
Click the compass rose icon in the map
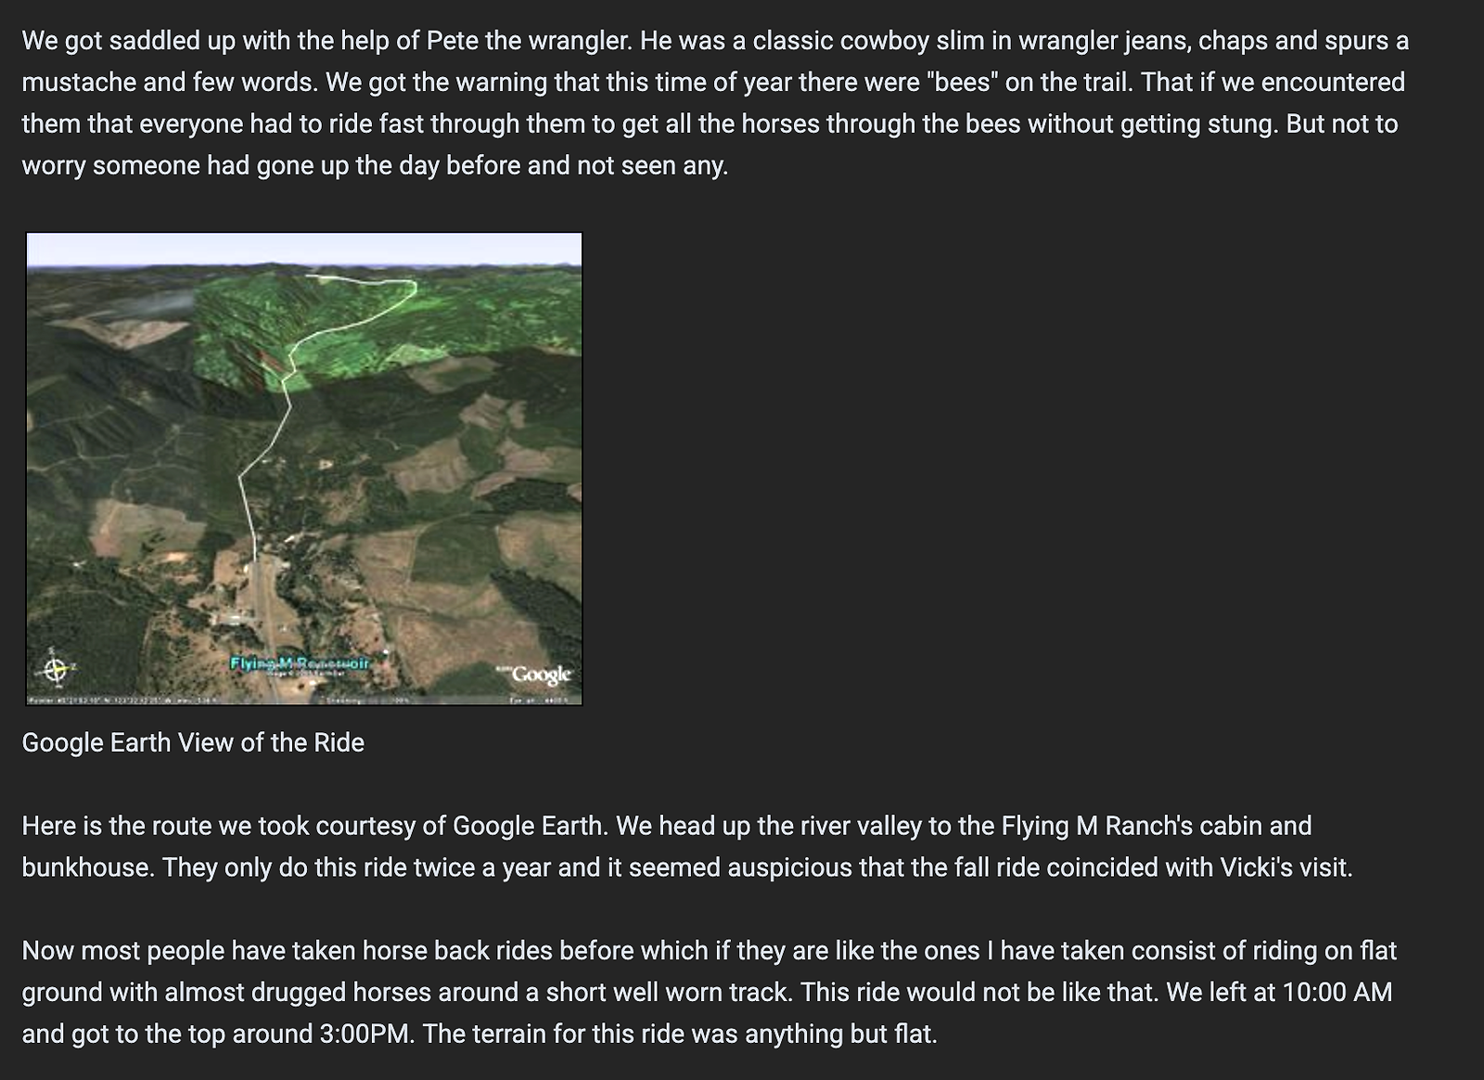56,667
